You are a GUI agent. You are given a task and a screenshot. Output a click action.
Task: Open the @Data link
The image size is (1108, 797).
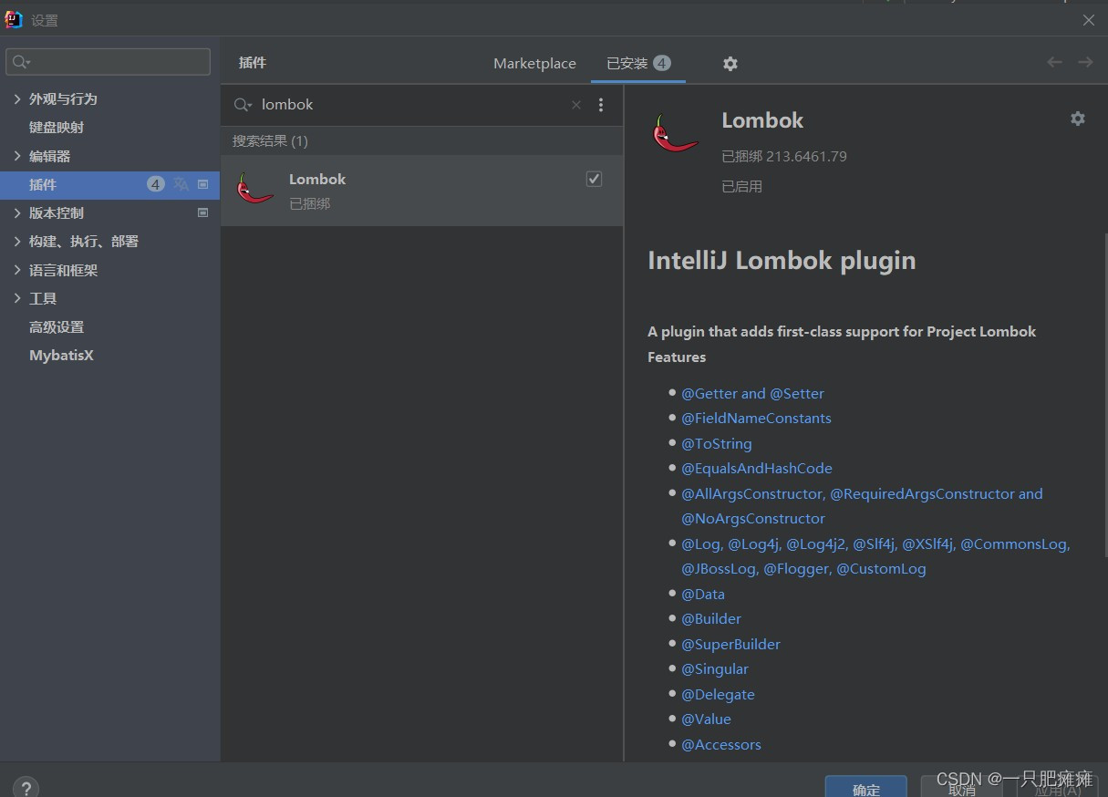tap(703, 594)
